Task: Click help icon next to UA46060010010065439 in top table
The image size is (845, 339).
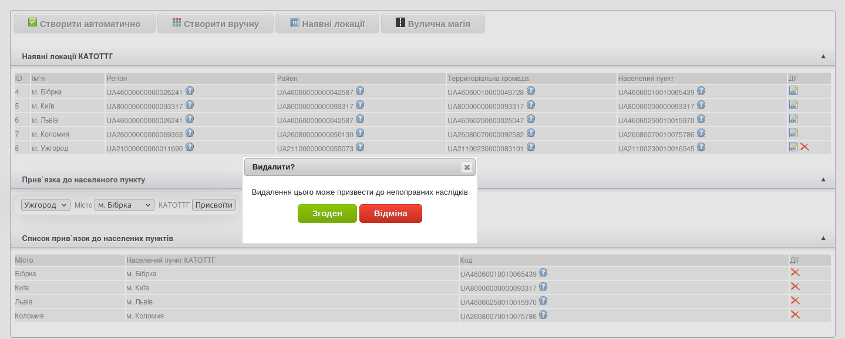Action: pyautogui.click(x=701, y=91)
